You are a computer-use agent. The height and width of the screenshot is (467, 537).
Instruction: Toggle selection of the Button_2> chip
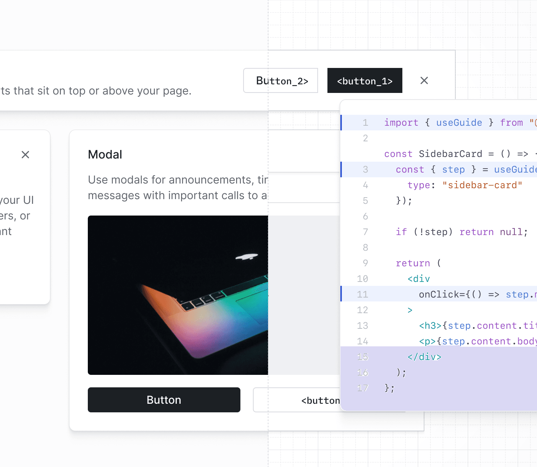coord(280,80)
